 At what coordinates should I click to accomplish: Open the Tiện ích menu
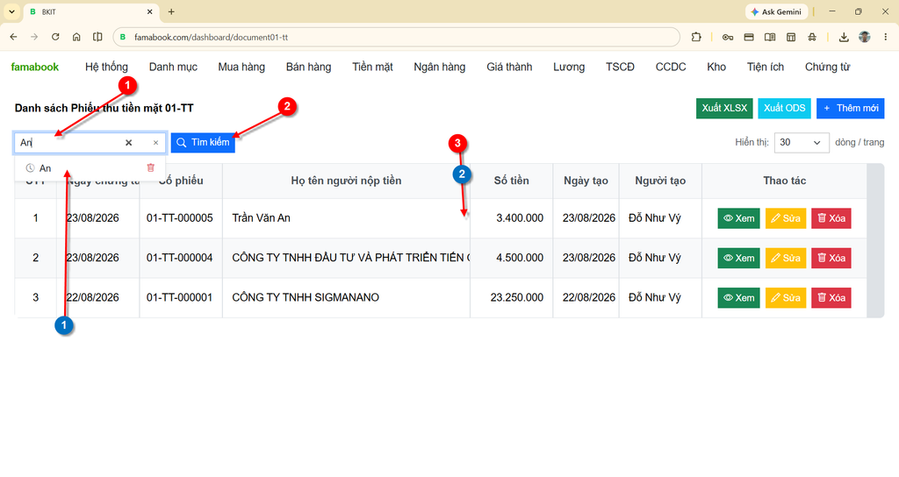[766, 67]
